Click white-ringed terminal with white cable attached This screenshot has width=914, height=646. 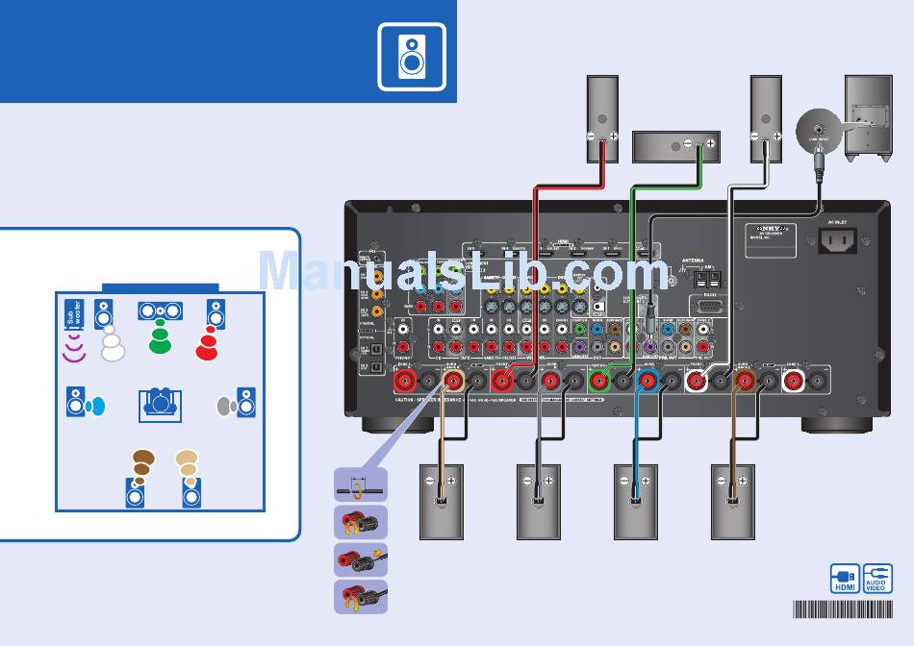696,382
